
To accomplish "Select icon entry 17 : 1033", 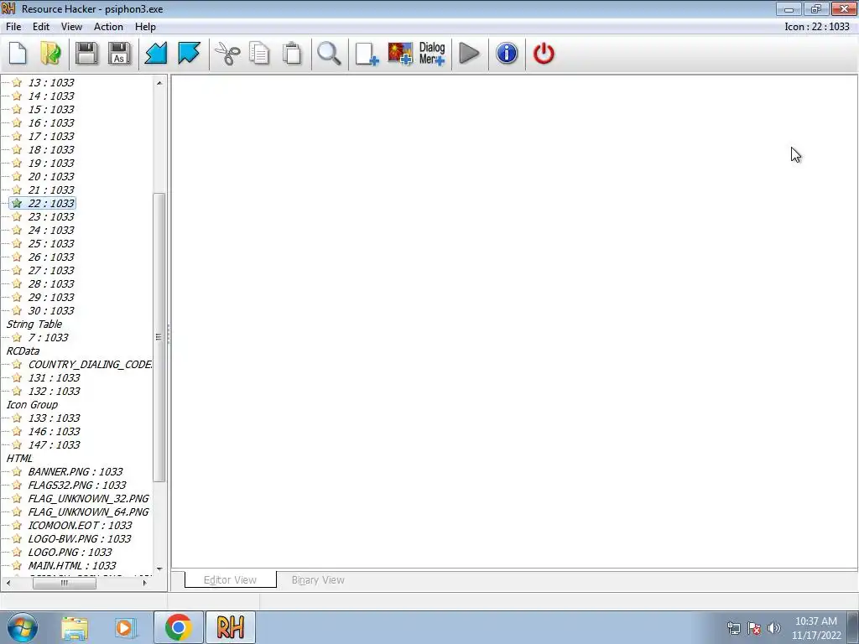I will tap(51, 137).
